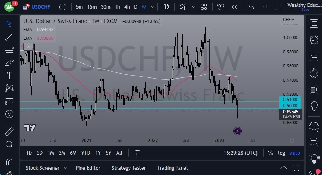The width and height of the screenshot is (322, 175).
Task: Switch to the daily D timeframe
Action: (x=135, y=7)
